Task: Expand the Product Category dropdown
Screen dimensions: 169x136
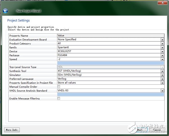Action: coord(162,43)
